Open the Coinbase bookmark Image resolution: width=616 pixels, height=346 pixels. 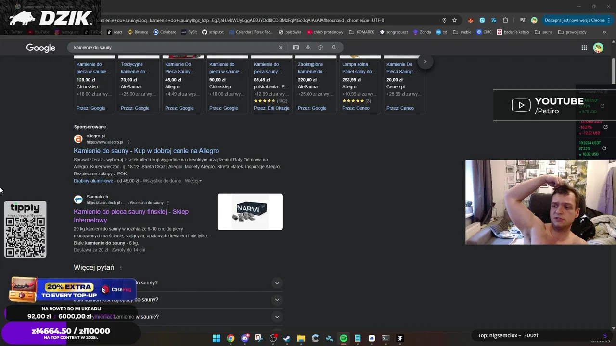pyautogui.click(x=165, y=32)
